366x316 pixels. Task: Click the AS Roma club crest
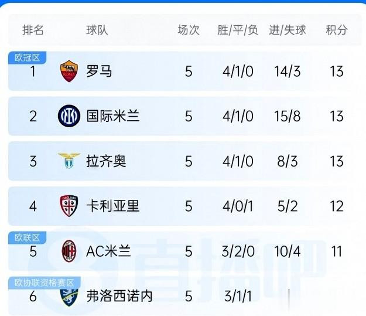click(69, 71)
